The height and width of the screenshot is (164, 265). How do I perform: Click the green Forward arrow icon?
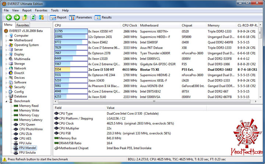(17, 17)
